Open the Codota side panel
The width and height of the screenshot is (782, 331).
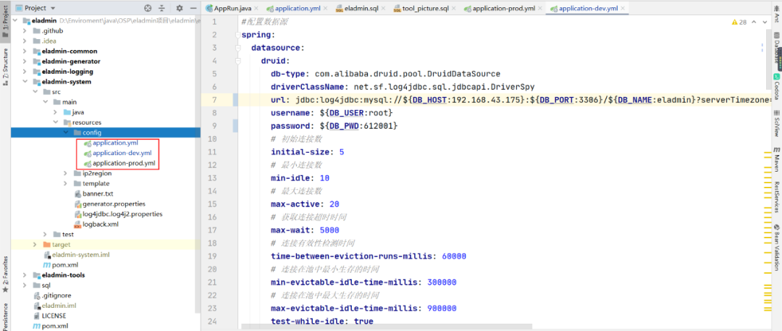point(776,87)
